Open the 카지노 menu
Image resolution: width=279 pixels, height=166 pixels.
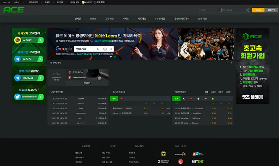click(126, 19)
